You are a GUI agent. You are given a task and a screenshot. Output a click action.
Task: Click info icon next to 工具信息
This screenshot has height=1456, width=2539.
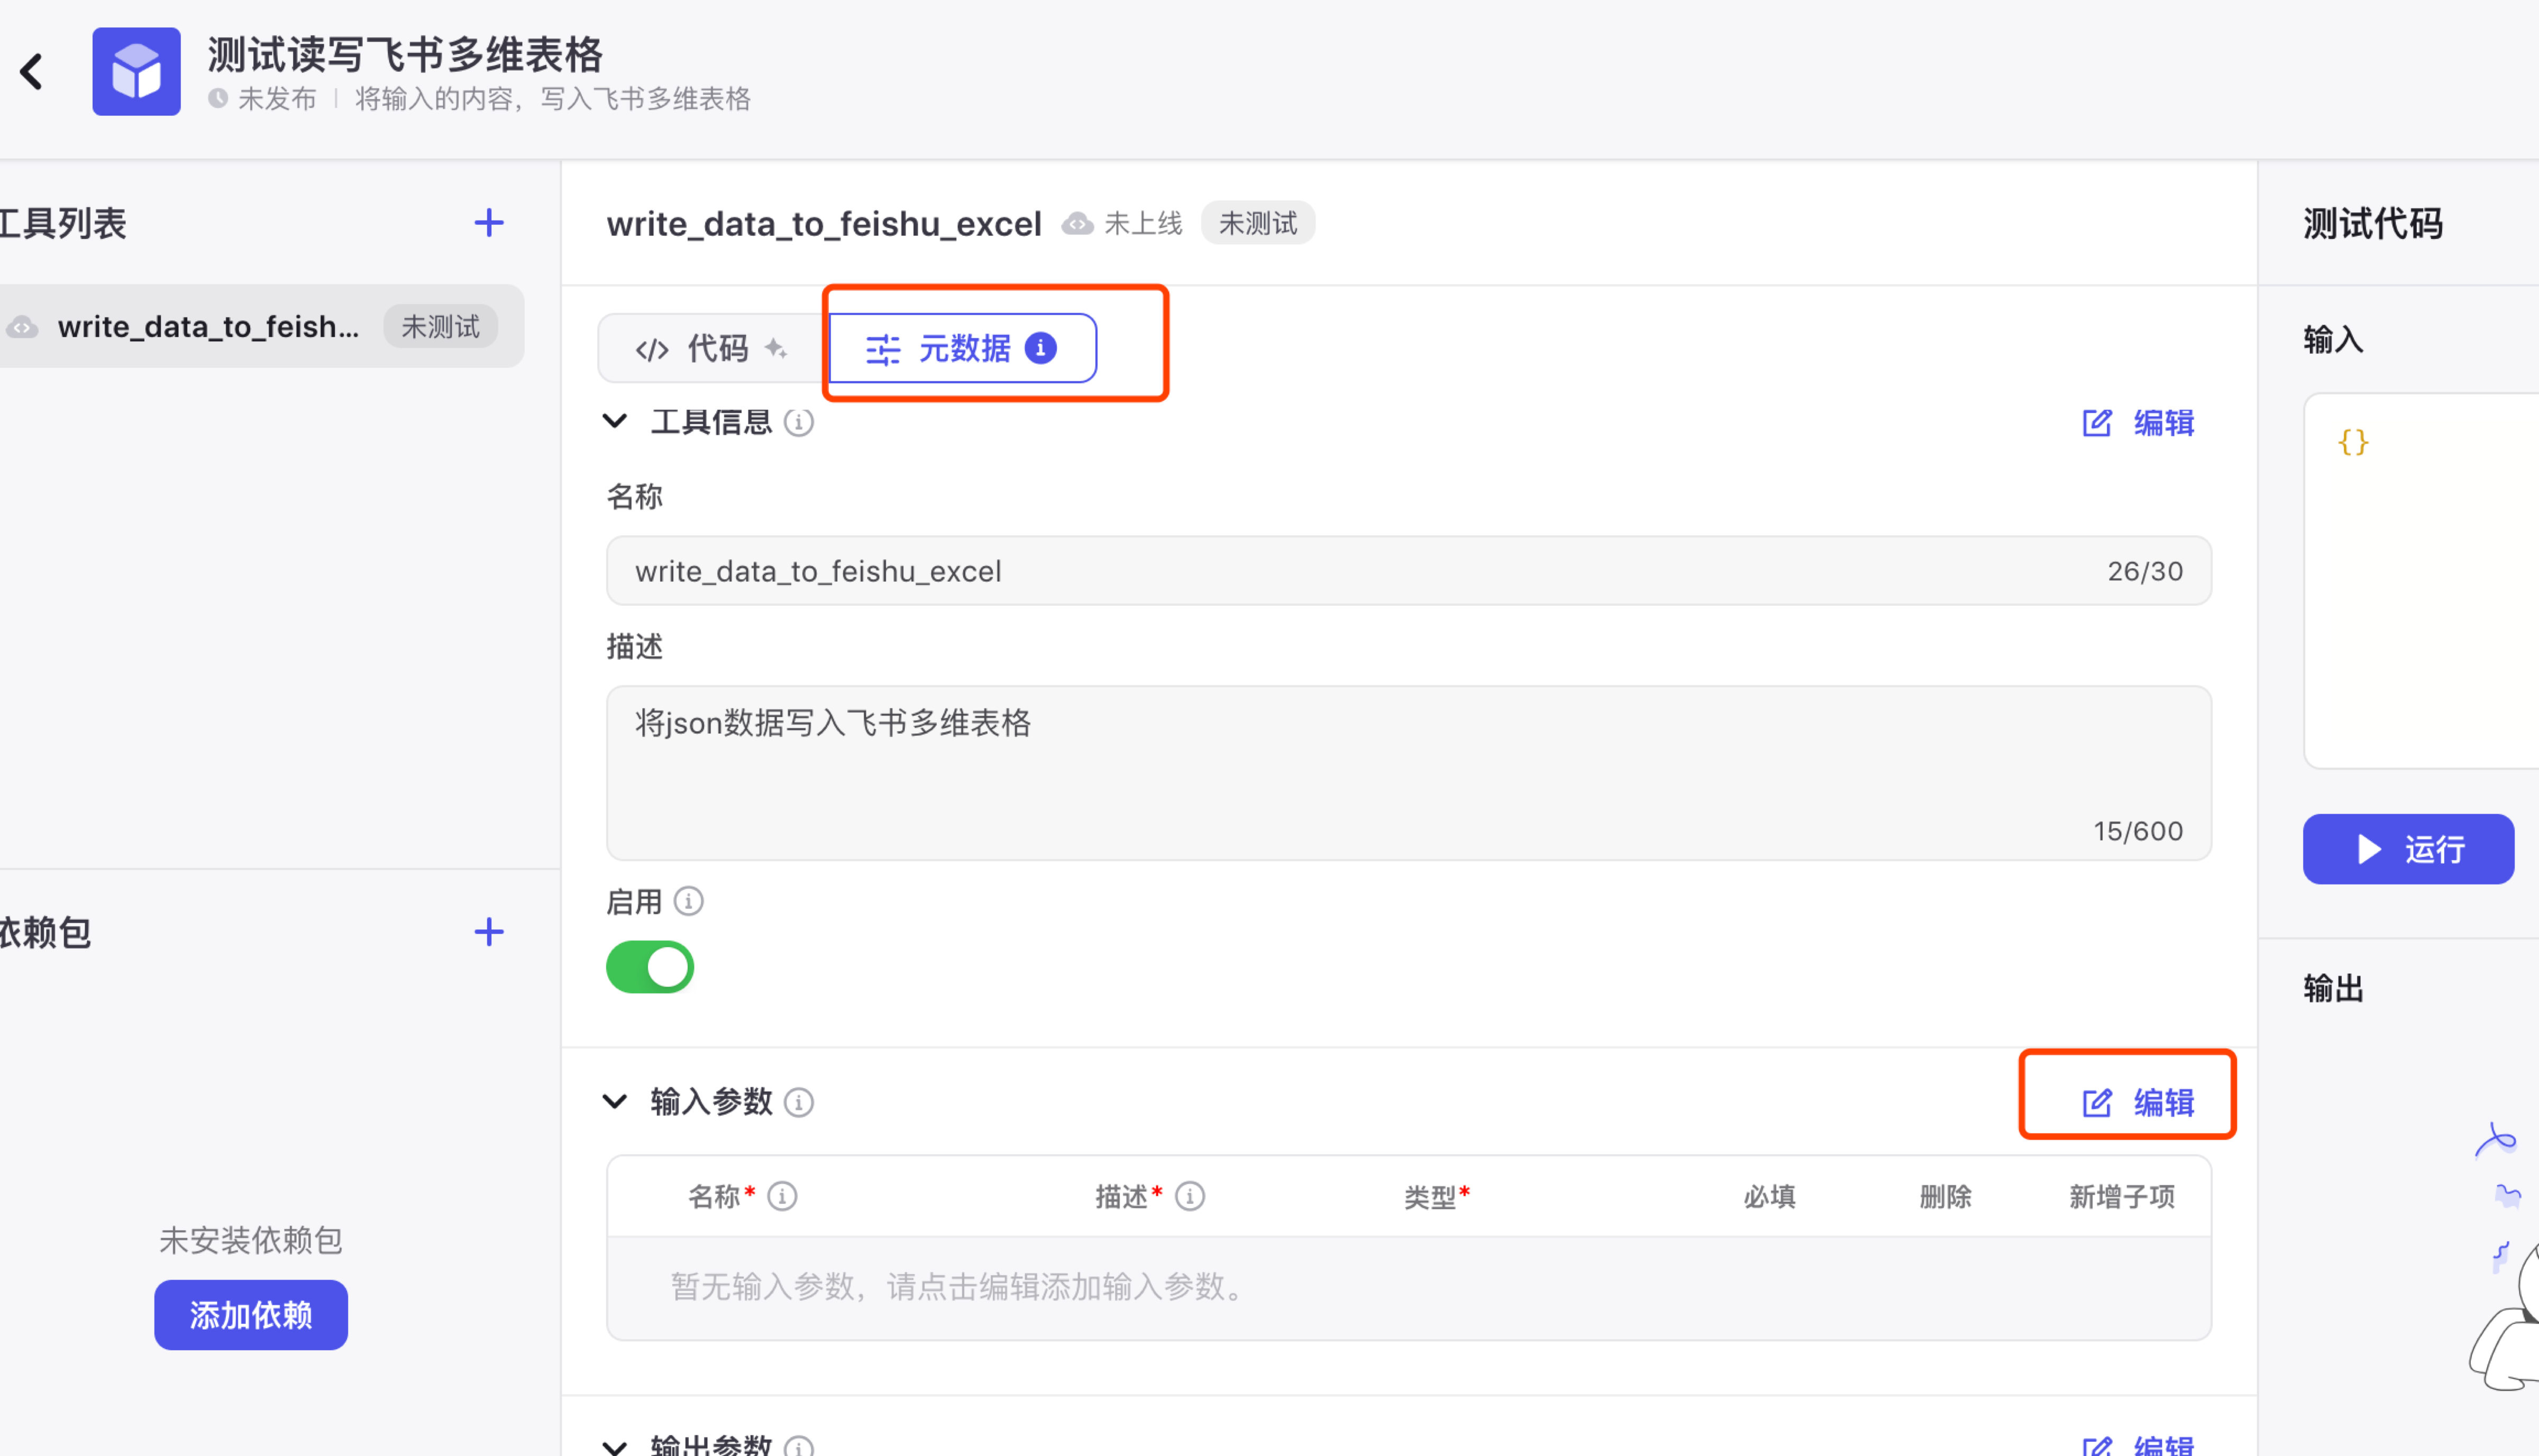pos(798,422)
